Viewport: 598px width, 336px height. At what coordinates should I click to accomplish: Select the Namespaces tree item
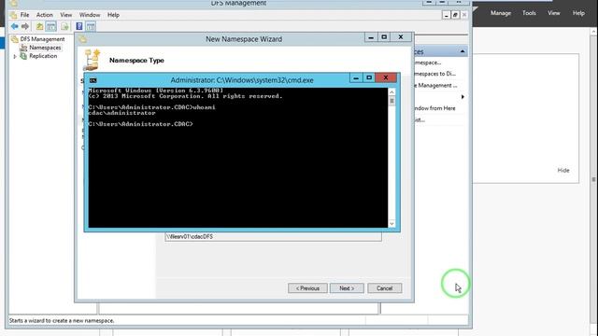coord(45,48)
